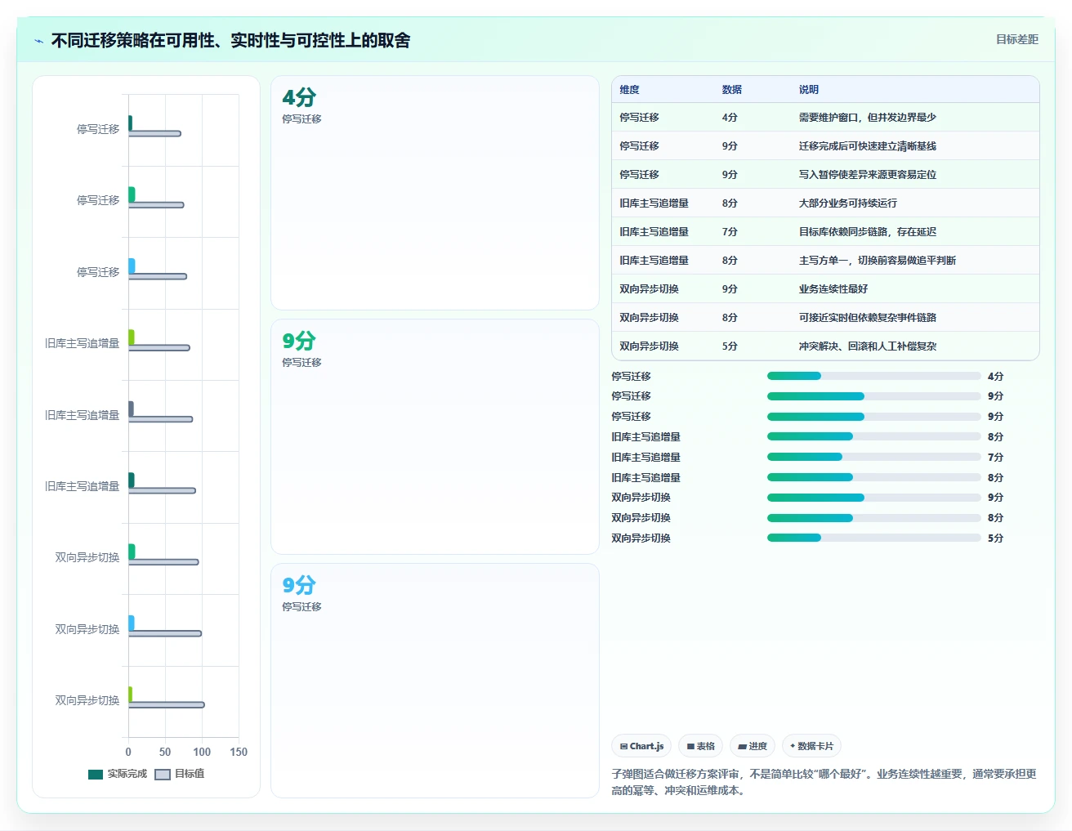Click cell 需要维护窗口，但并发边界最少
1072x831 pixels.
(868, 118)
